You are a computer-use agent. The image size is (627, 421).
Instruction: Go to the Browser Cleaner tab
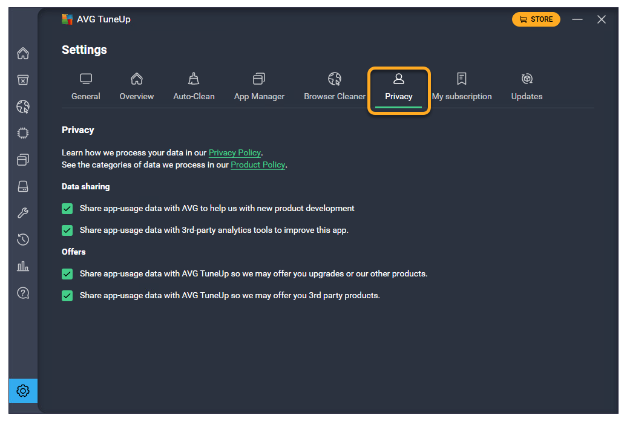point(335,87)
